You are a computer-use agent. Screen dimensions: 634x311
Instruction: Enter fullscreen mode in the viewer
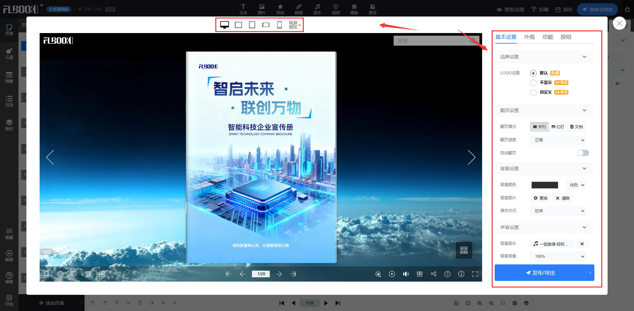(475, 274)
